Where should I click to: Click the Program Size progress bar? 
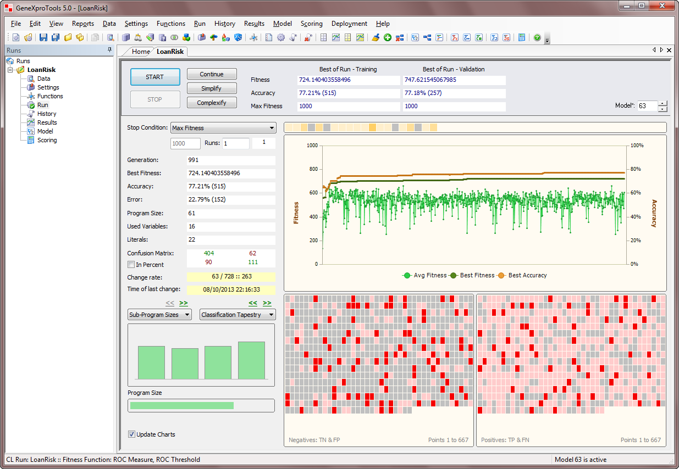tap(201, 405)
